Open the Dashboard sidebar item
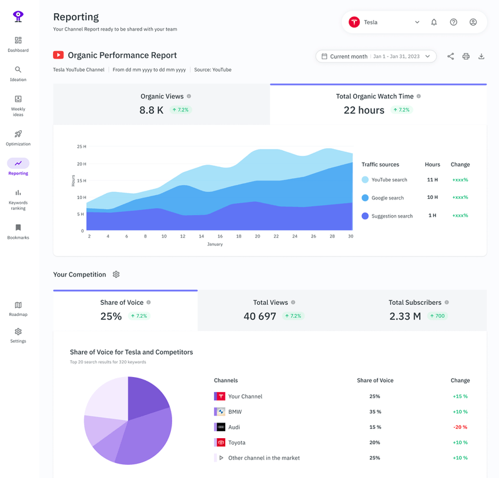This screenshot has height=478, width=499. 18,44
